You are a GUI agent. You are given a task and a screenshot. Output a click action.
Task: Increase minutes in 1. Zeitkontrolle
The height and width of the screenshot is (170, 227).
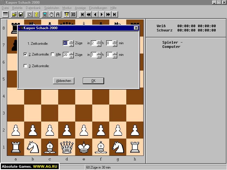point(115,42)
